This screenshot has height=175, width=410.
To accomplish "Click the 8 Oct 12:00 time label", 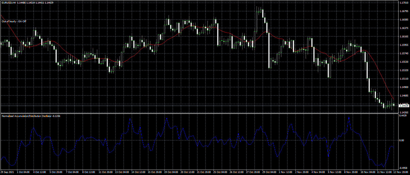I will tap(88, 172).
